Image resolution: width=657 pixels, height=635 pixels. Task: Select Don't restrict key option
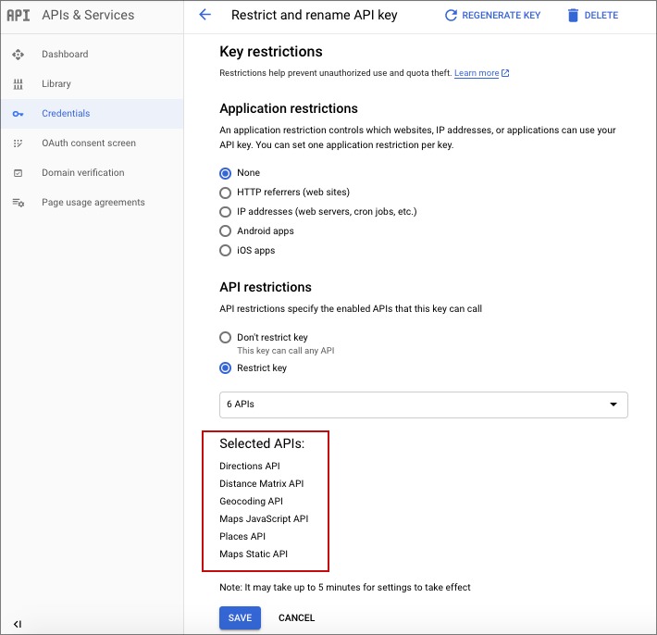225,338
